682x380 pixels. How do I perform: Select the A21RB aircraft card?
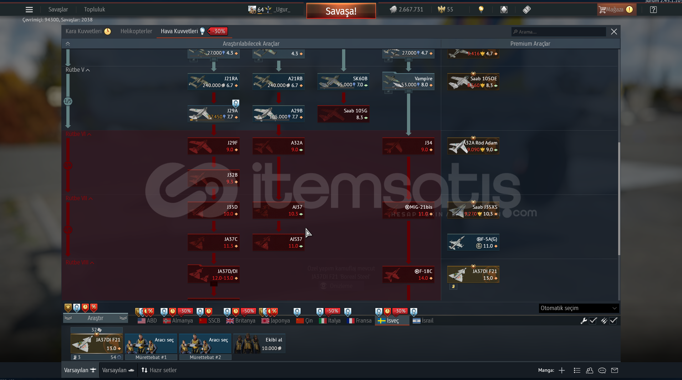279,82
